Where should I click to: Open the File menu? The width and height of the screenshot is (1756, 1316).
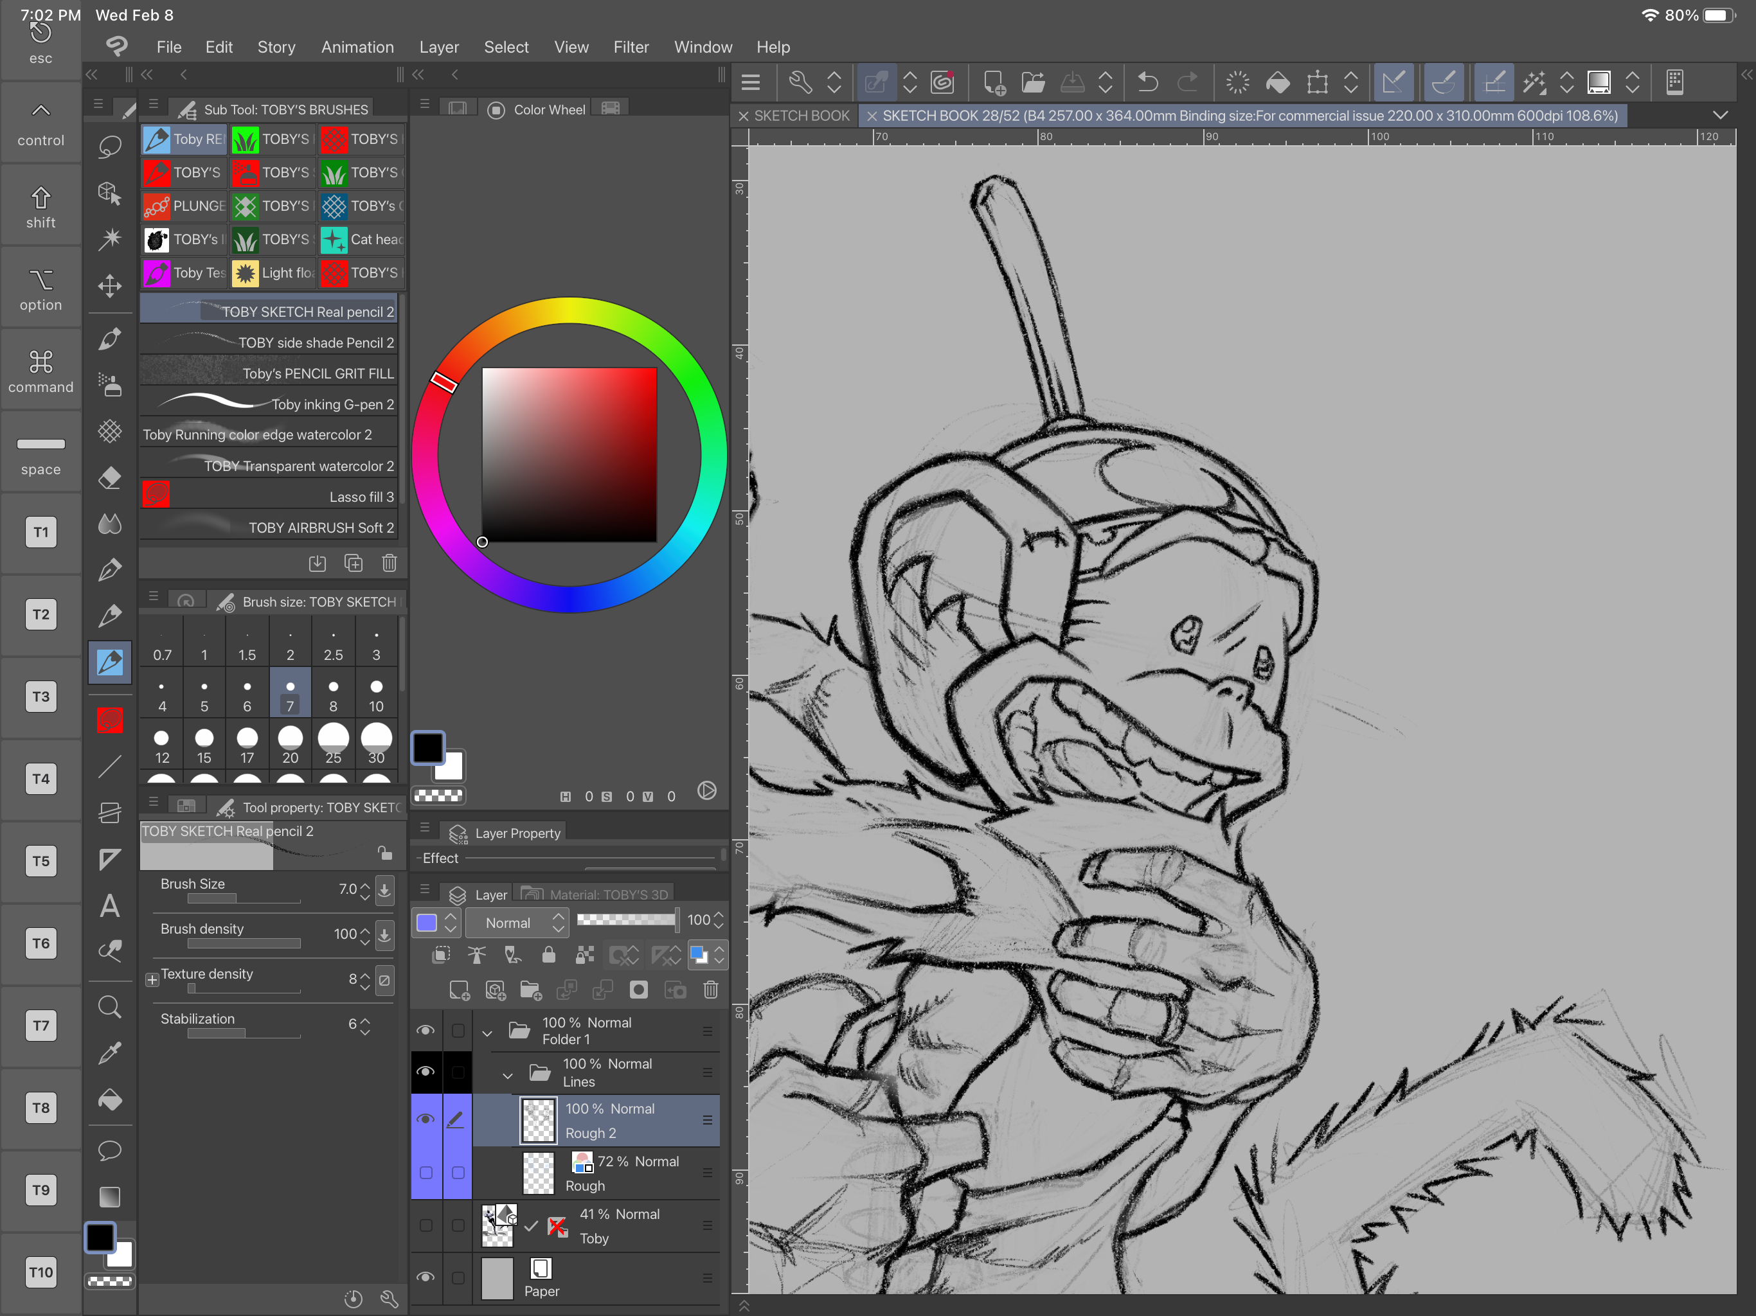(x=168, y=47)
